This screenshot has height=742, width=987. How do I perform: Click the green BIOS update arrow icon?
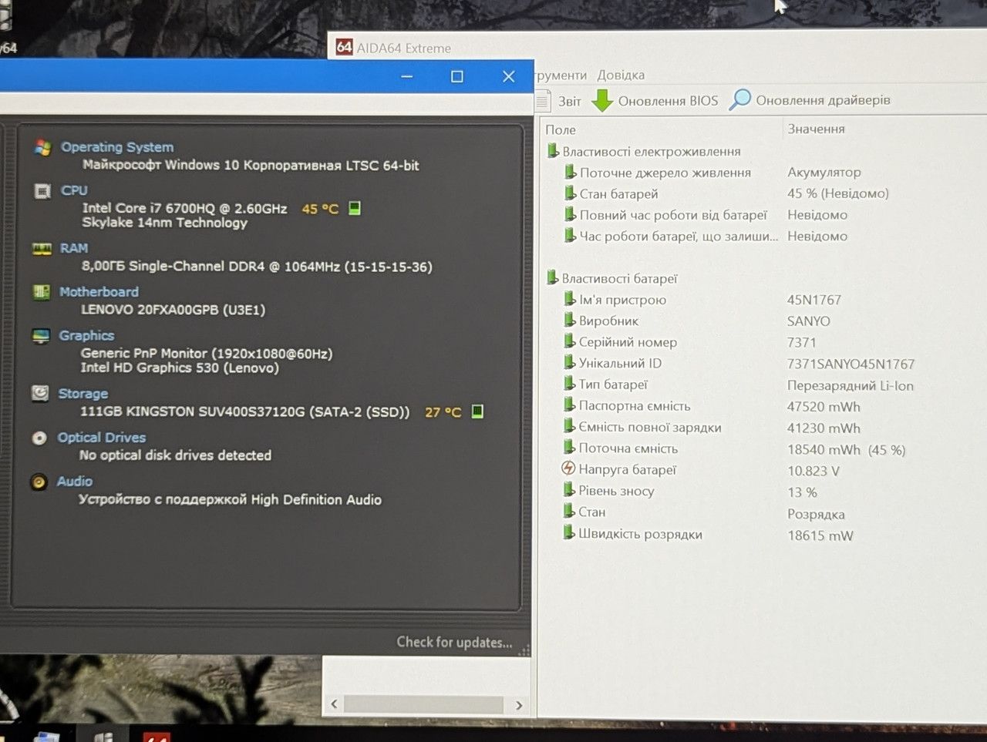pos(602,100)
